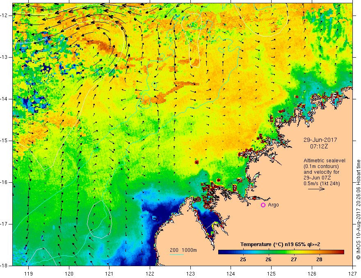Click longitude axis label '126'

tap(312, 274)
